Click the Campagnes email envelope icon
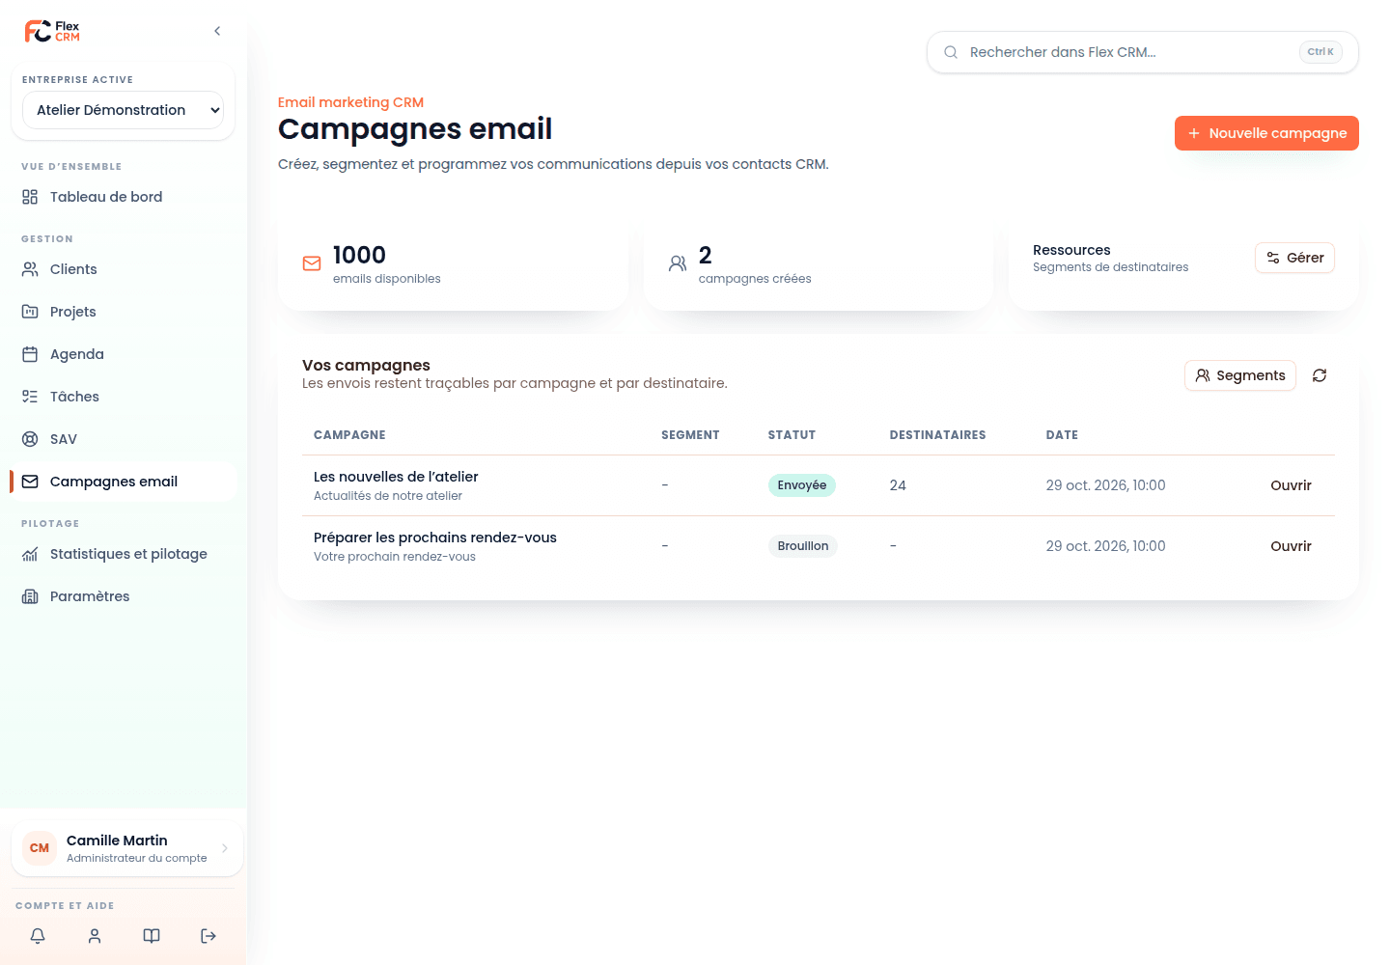The width and height of the screenshot is (1390, 965). click(x=30, y=482)
